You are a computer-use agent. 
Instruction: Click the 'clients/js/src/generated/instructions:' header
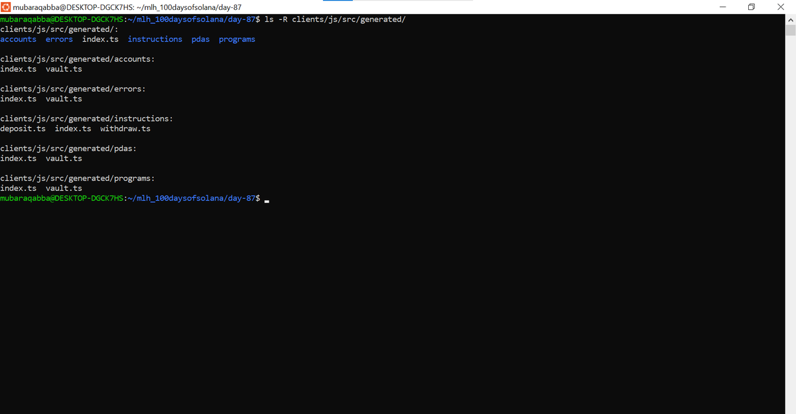(x=86, y=119)
